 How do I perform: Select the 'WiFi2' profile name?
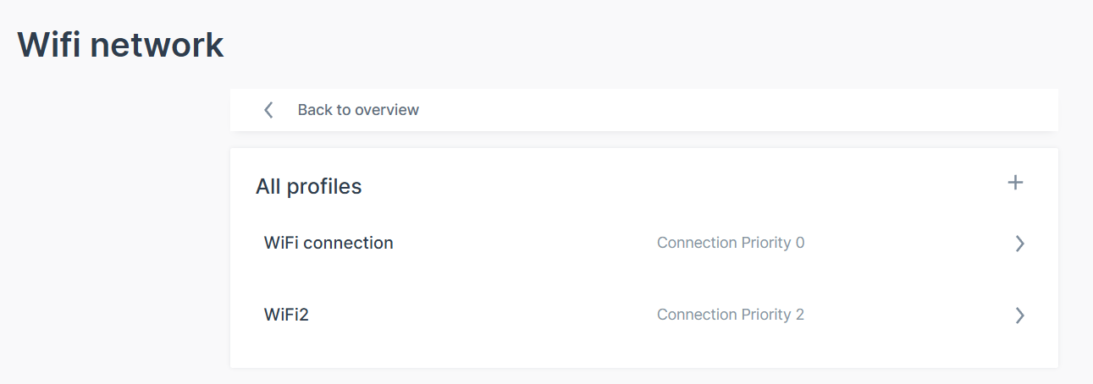pos(286,315)
